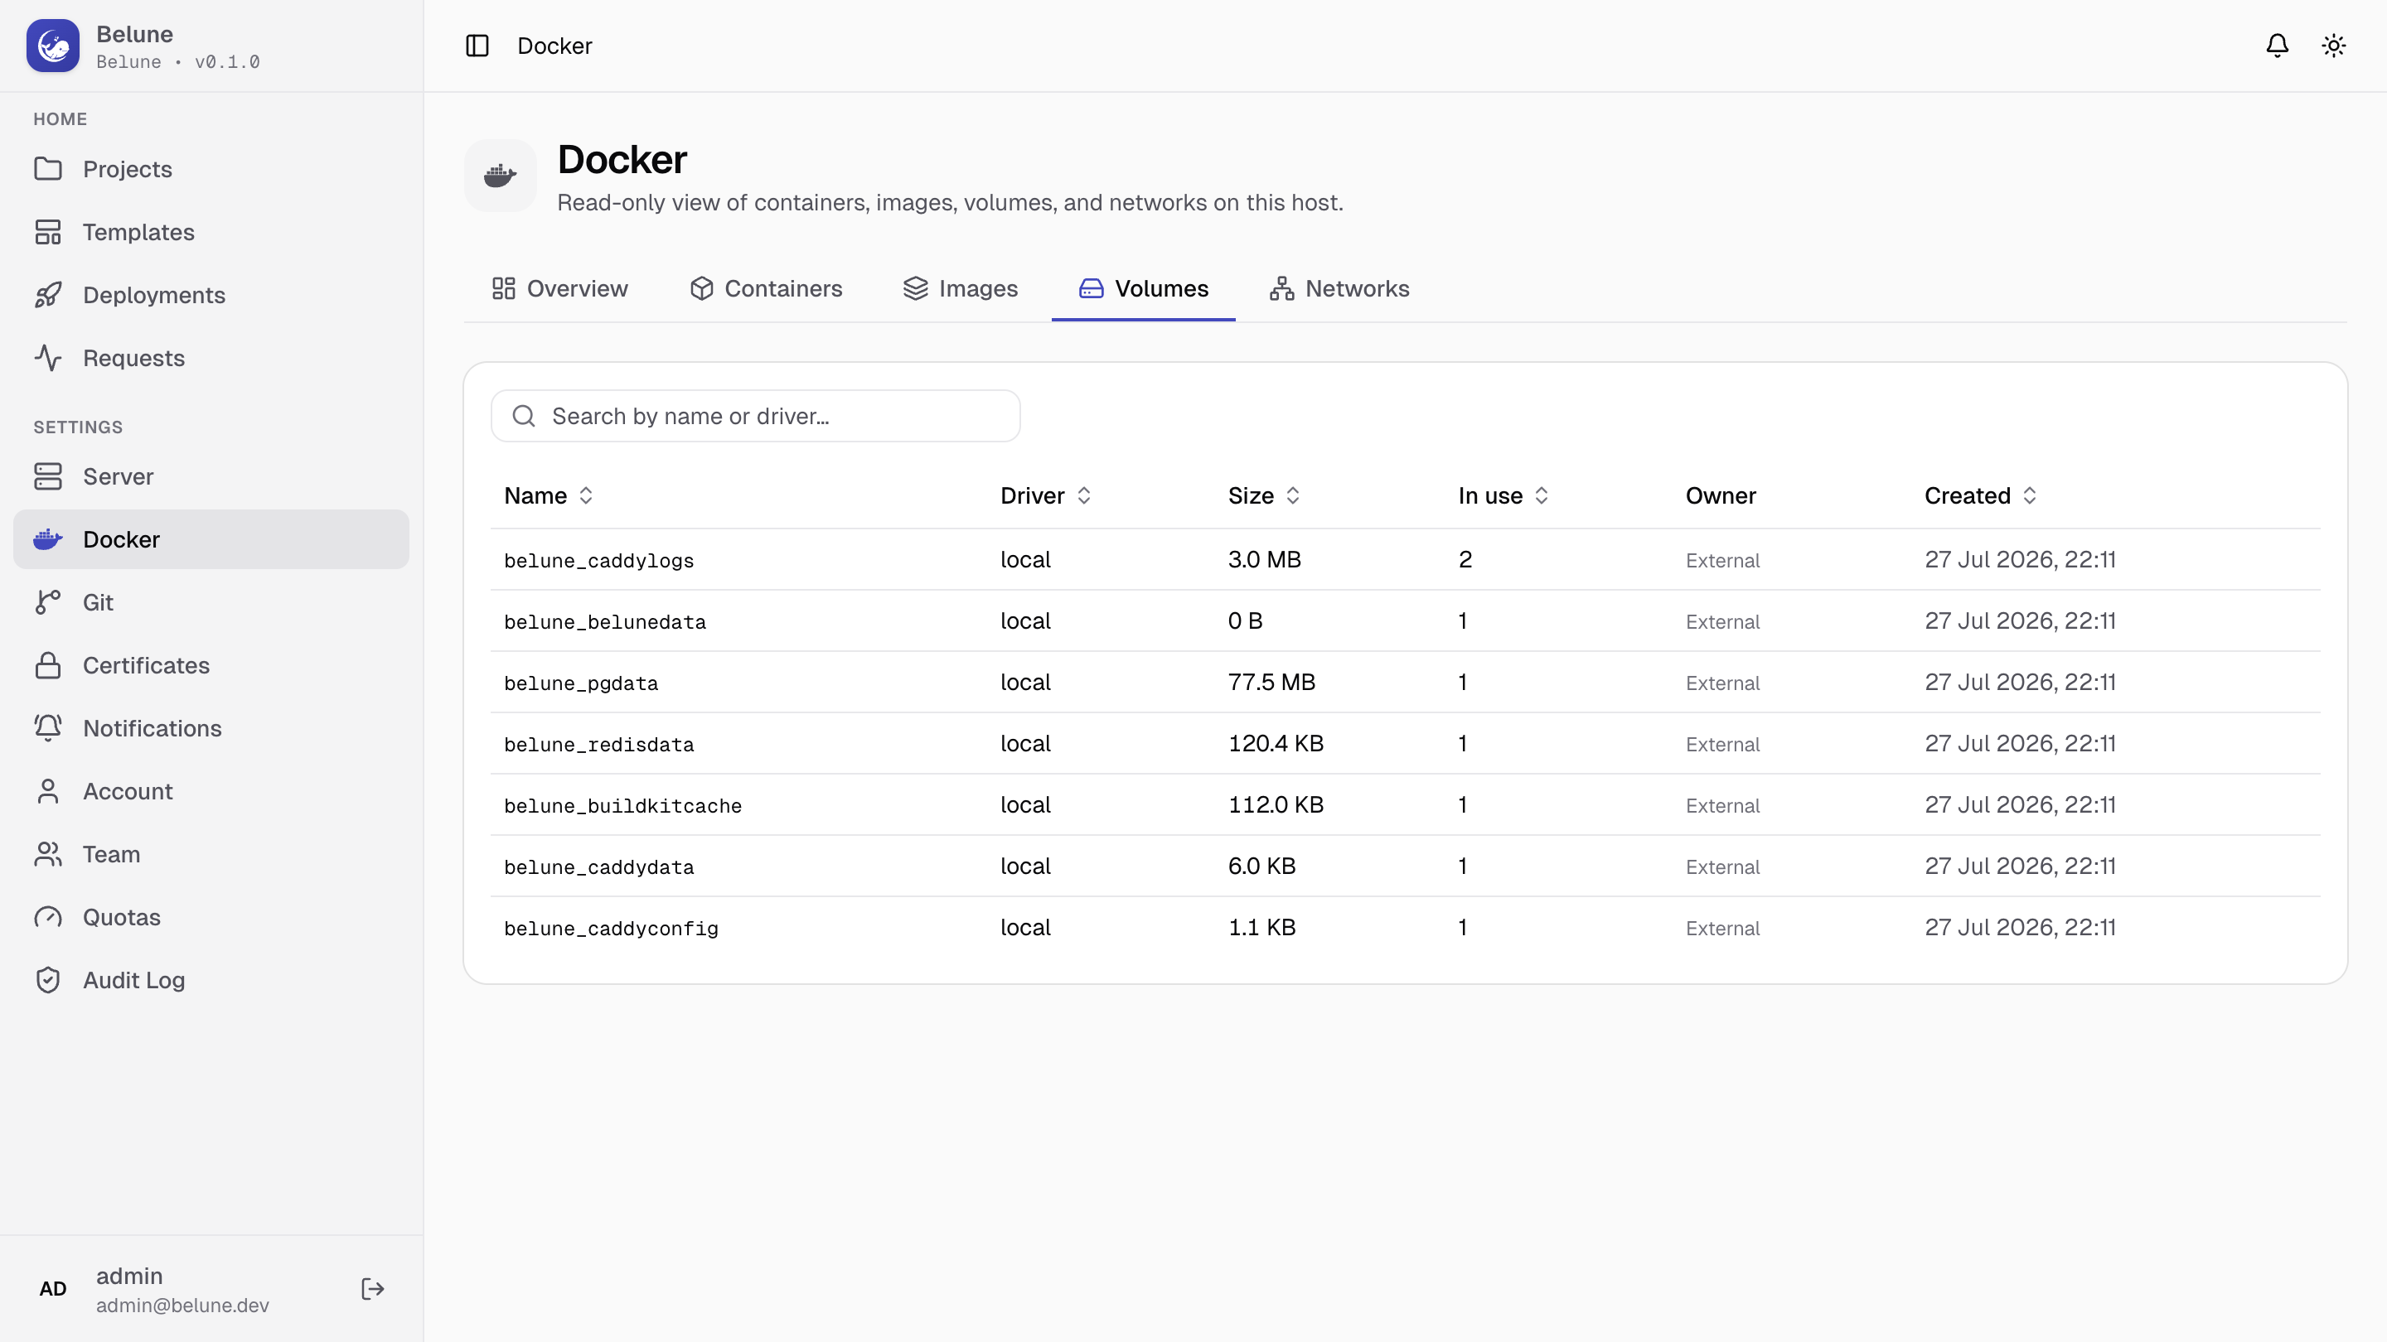Sort table by Driver column arrows
The width and height of the screenshot is (2387, 1342).
point(1084,495)
